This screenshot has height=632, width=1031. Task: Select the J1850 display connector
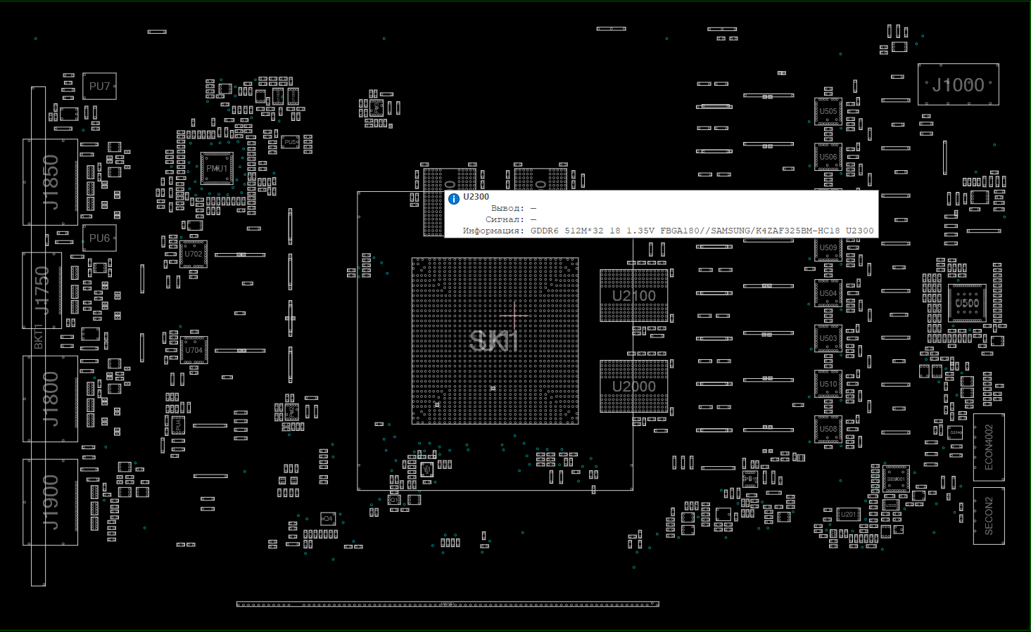click(51, 182)
